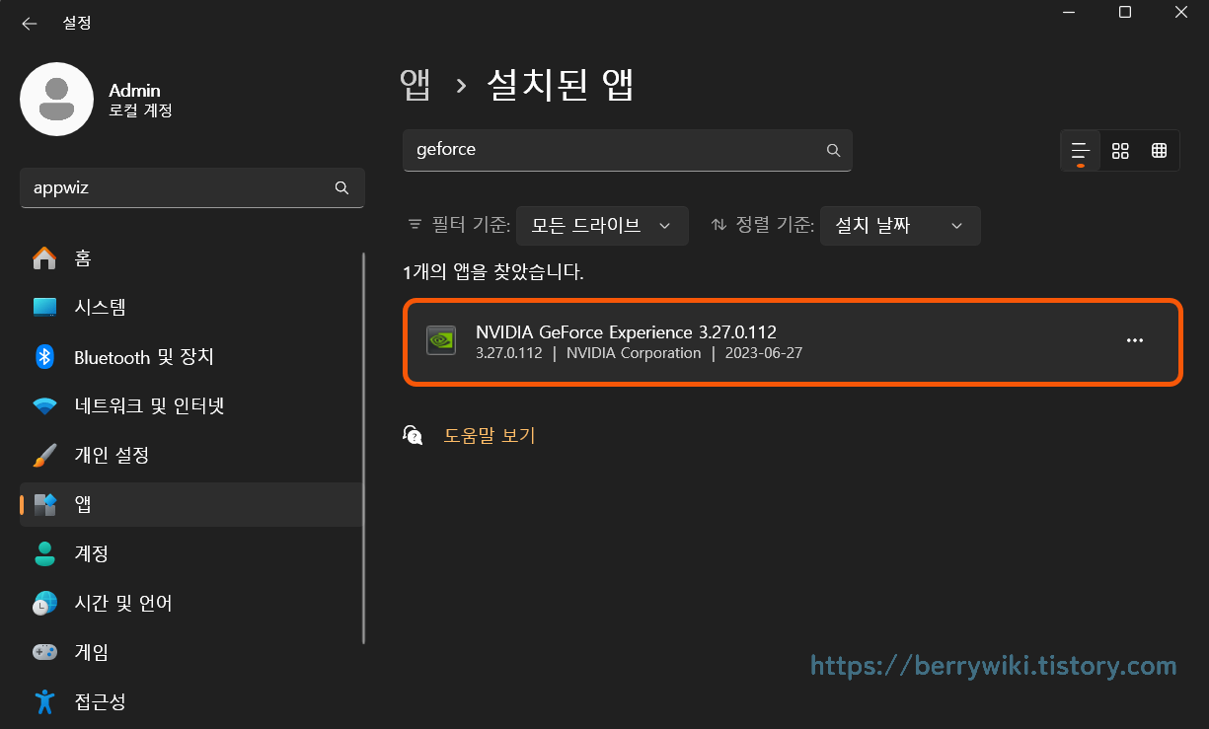Open the 도움말 보기 help link
Image resolution: width=1209 pixels, height=729 pixels.
point(489,435)
